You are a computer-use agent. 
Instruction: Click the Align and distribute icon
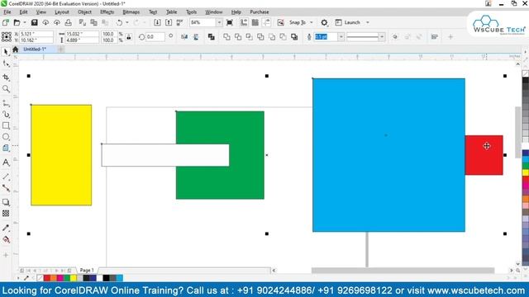(434, 36)
